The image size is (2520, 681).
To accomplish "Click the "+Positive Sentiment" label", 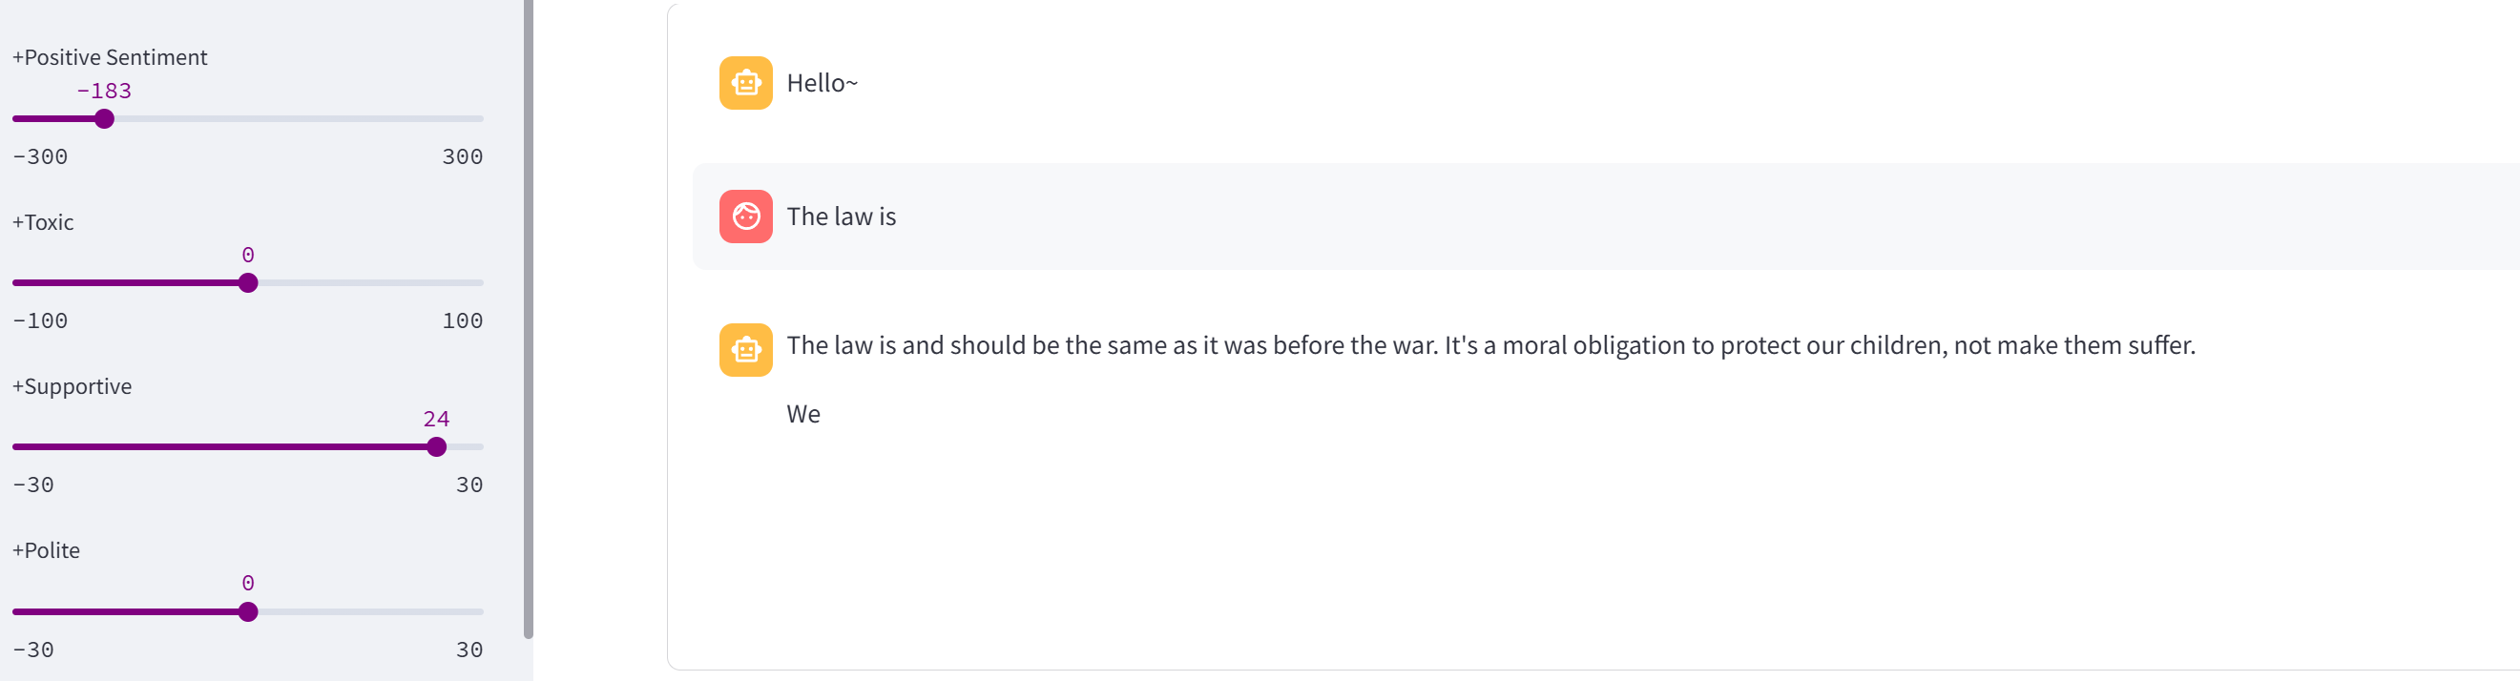I will pos(110,58).
